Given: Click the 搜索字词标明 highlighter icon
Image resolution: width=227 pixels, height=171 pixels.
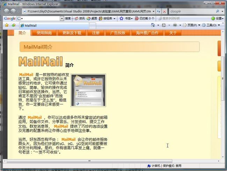Looking at the screenshot, I should pos(160,18).
